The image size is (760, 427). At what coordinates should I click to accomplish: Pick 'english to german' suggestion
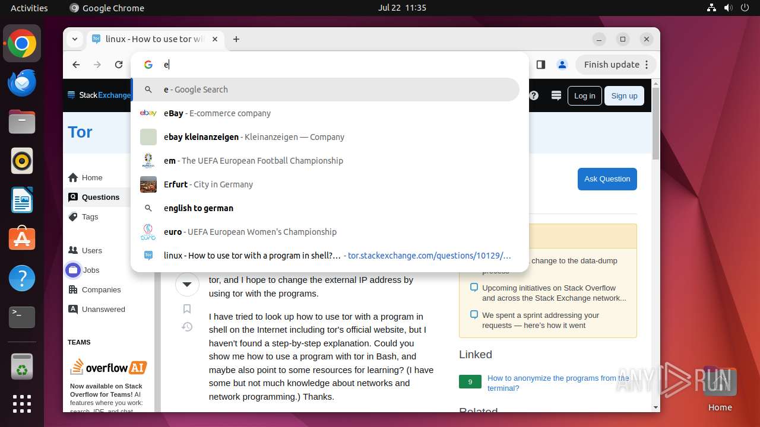click(x=325, y=208)
